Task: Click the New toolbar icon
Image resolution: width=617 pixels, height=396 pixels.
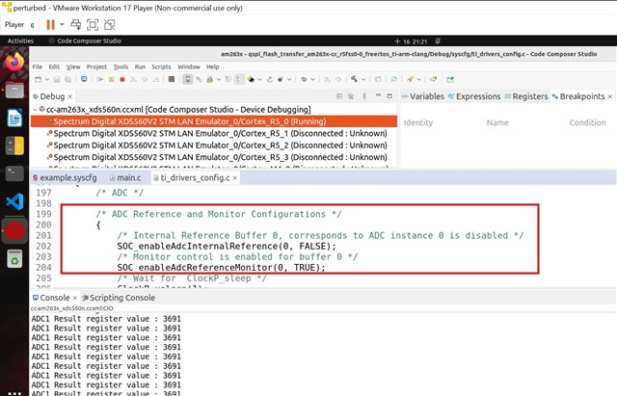Action: click(x=39, y=79)
